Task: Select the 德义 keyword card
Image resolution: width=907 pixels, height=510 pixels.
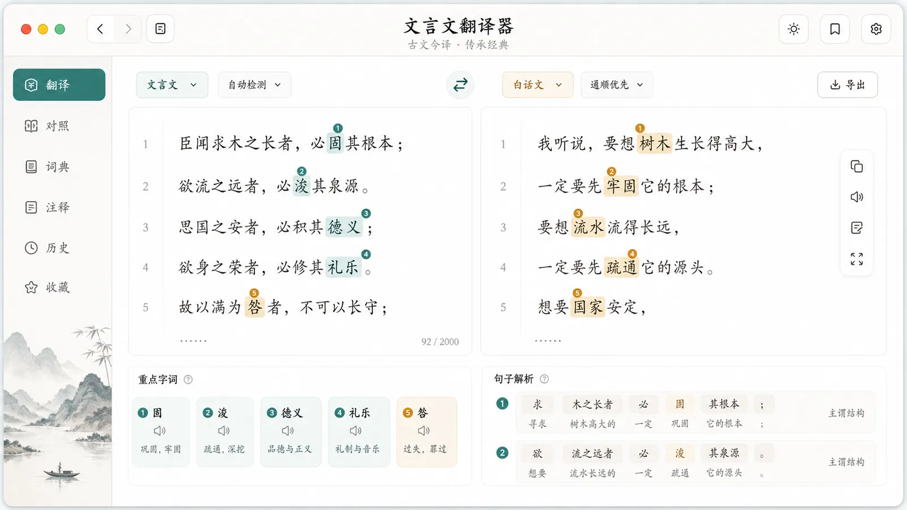Action: coord(291,432)
